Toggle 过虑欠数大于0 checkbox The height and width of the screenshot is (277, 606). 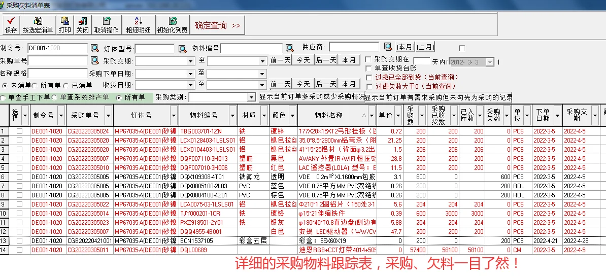coord(369,87)
